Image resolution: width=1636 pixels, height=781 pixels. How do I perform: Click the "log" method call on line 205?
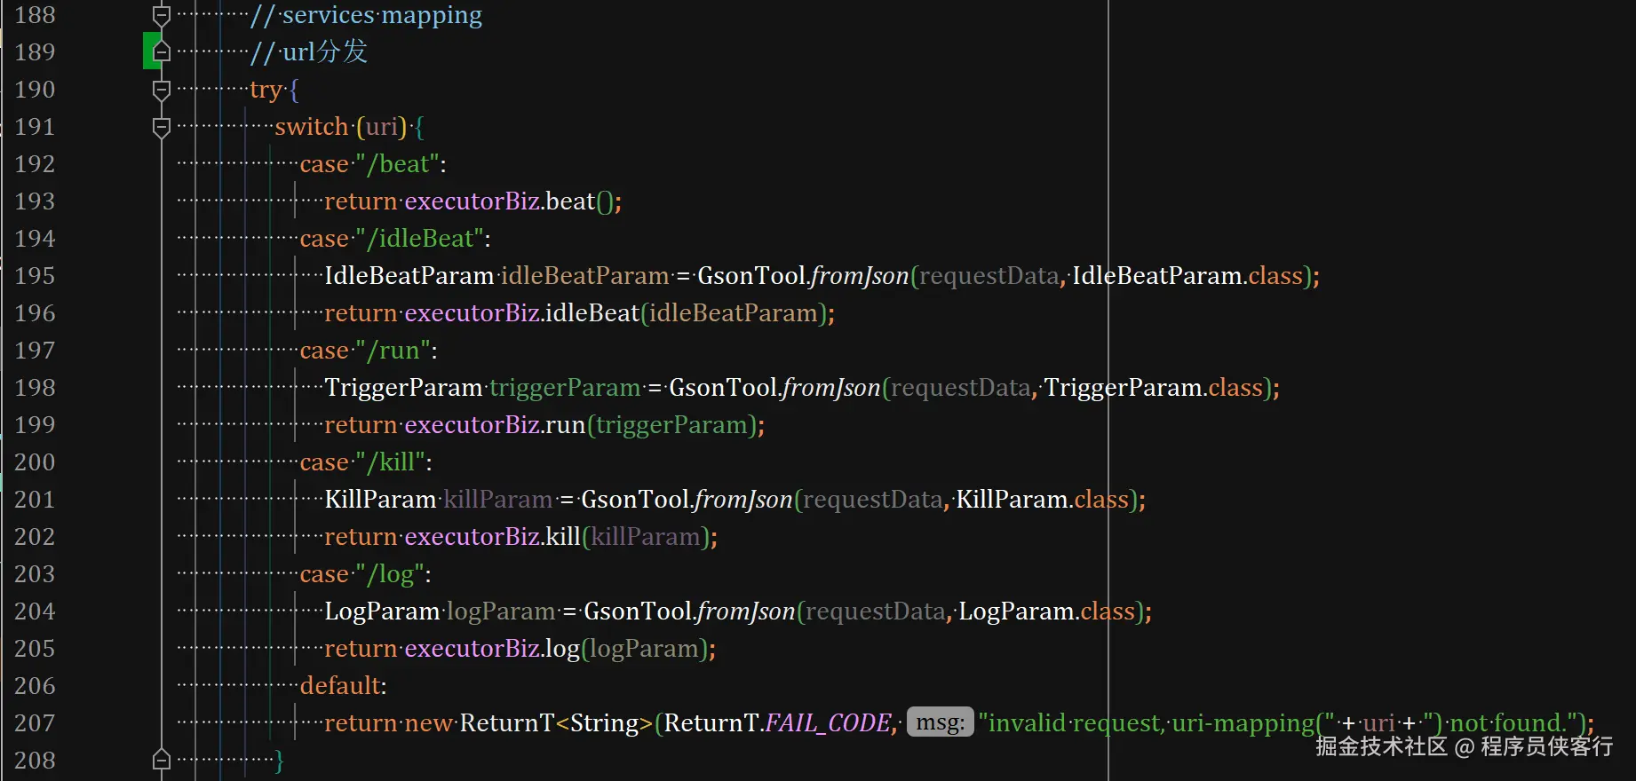click(x=562, y=649)
